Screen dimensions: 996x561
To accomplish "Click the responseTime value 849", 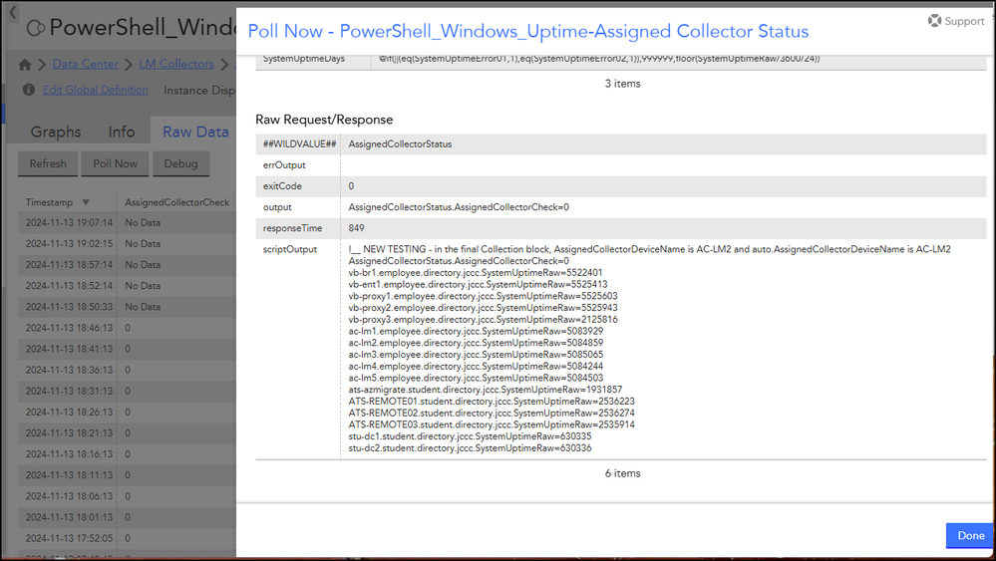I will (356, 228).
